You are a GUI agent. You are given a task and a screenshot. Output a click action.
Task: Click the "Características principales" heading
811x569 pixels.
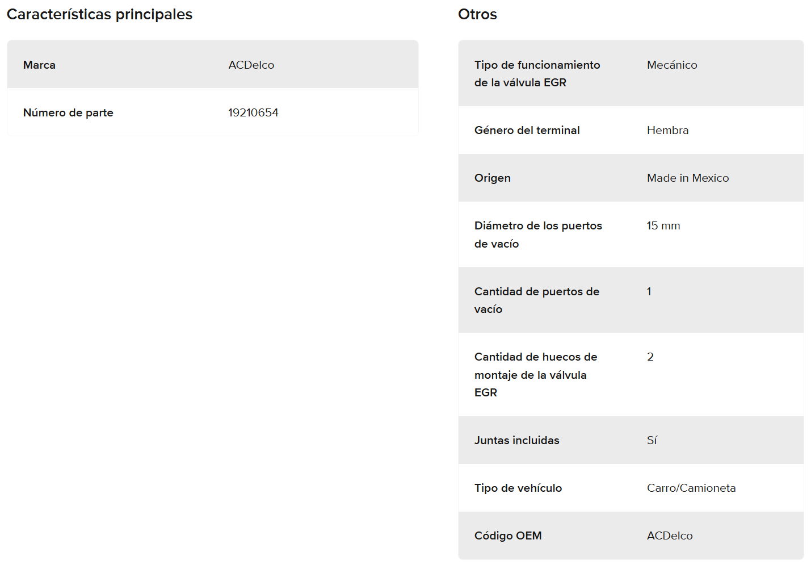click(99, 14)
